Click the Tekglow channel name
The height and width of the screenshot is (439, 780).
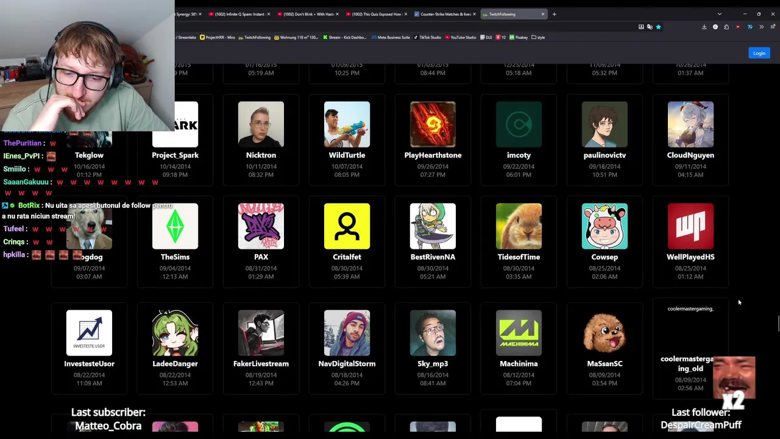[89, 155]
